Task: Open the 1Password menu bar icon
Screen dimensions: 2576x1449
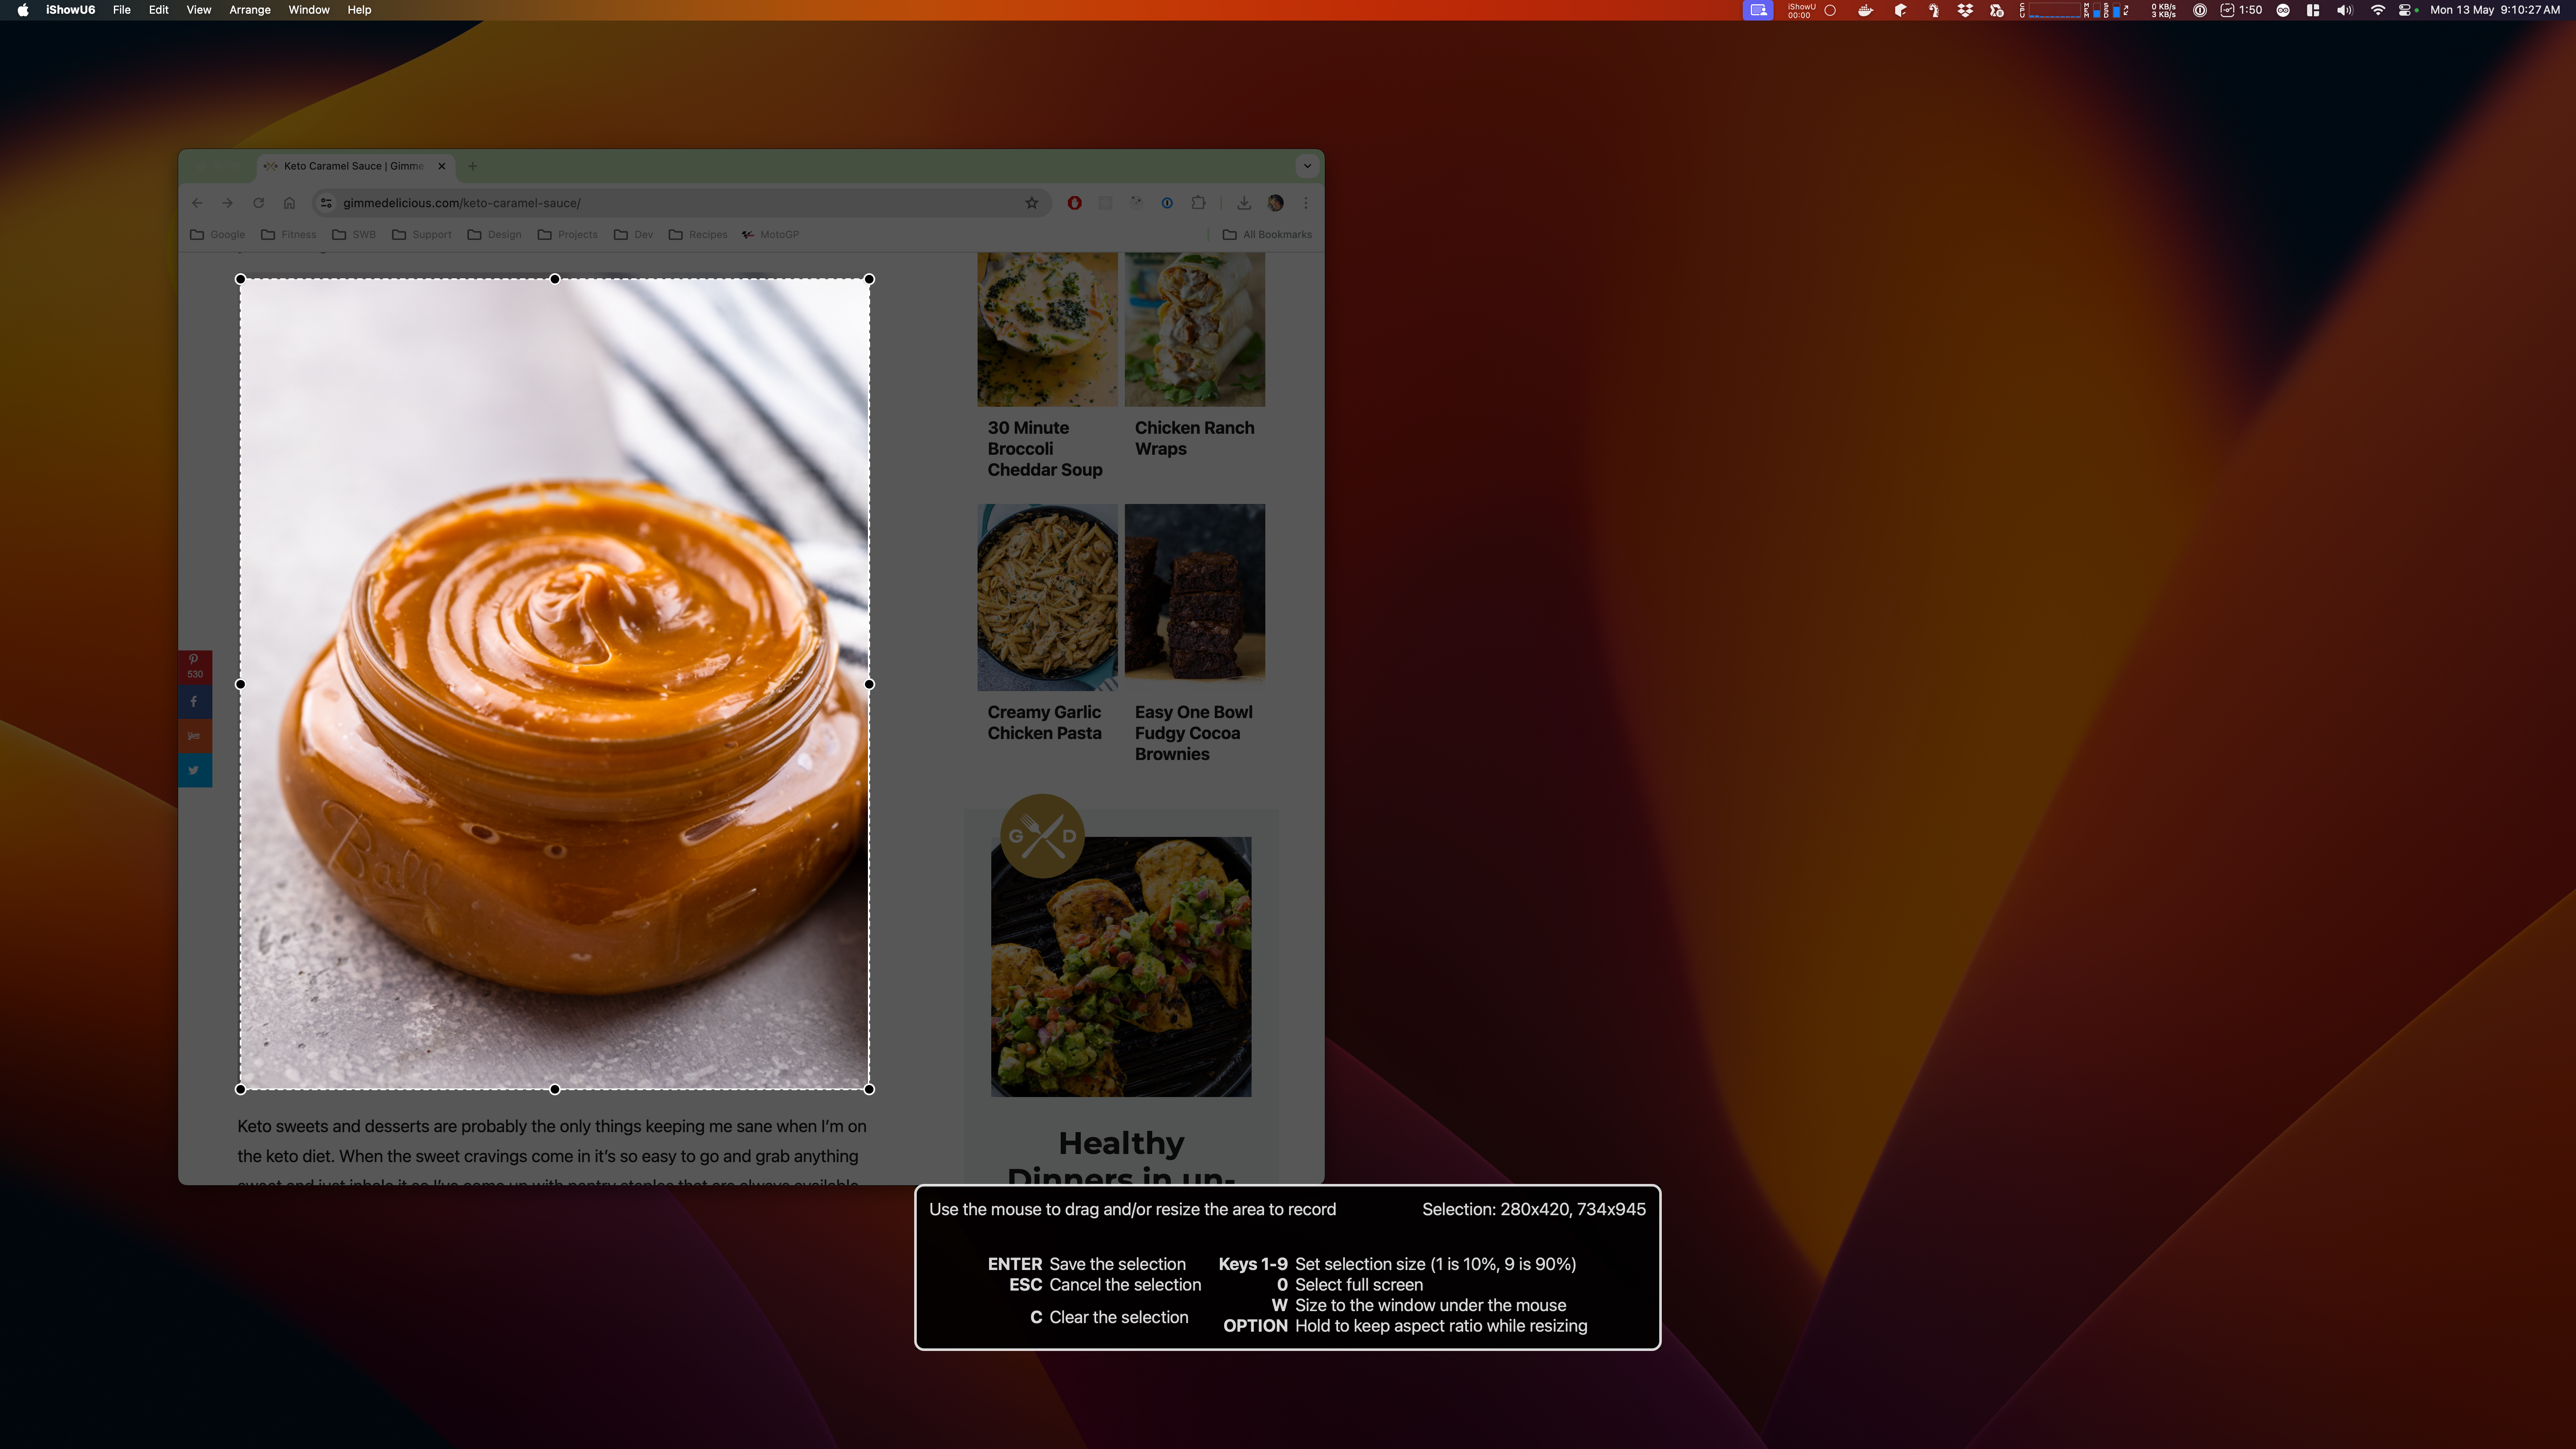Action: [2199, 10]
